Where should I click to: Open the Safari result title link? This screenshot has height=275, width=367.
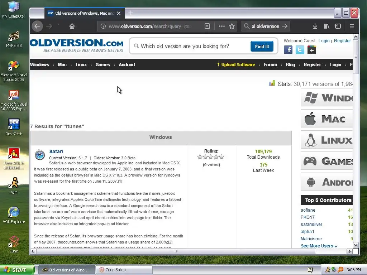[x=56, y=151]
